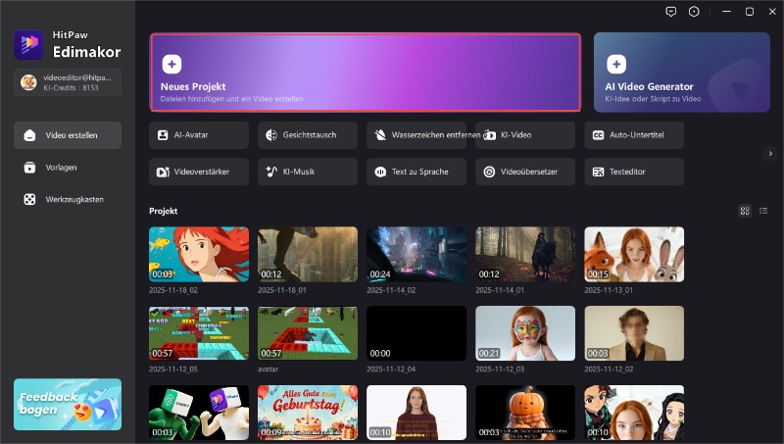
Task: Open Wasserzeichen entfernen tool
Action: click(416, 134)
